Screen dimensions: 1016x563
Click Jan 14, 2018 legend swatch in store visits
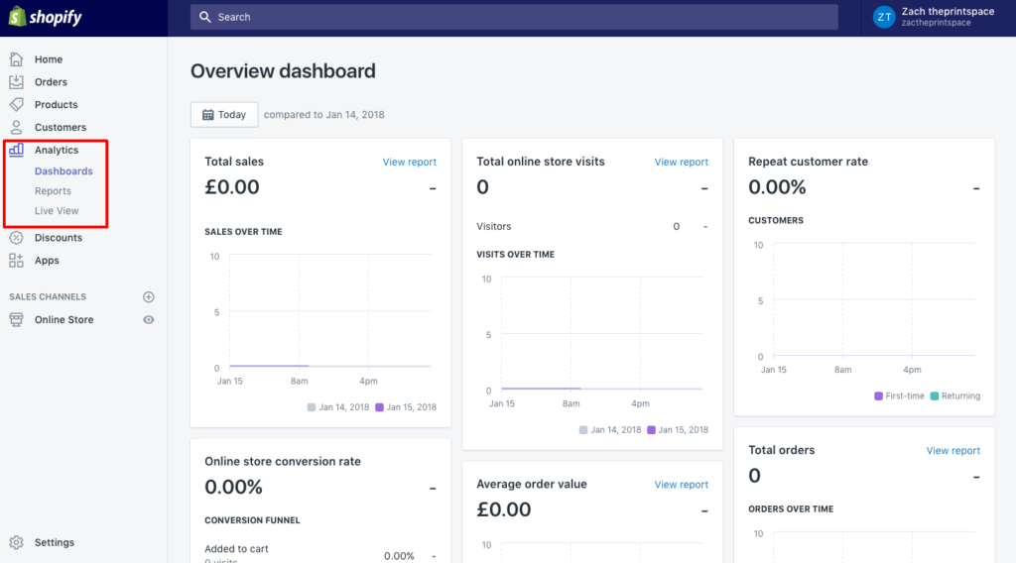pos(583,430)
